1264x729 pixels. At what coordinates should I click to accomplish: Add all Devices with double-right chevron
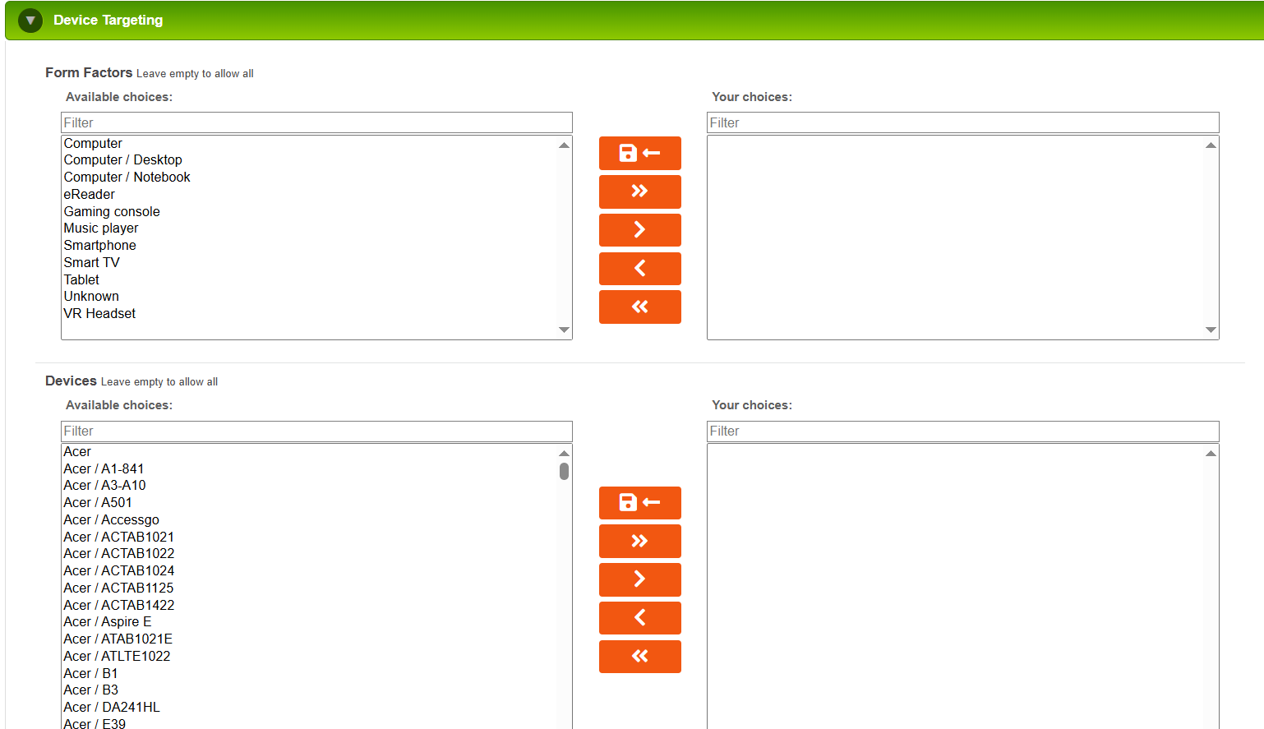tap(639, 541)
